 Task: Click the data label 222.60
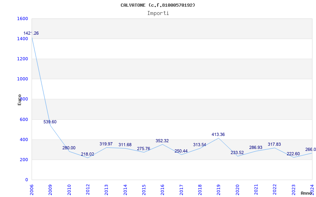coord(293,154)
